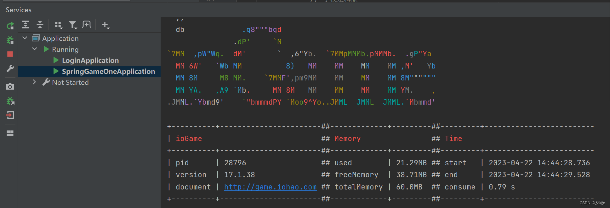
Task: Click the Services panel title
Action: point(19,10)
